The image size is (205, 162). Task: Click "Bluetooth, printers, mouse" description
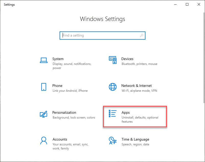pos(140,64)
